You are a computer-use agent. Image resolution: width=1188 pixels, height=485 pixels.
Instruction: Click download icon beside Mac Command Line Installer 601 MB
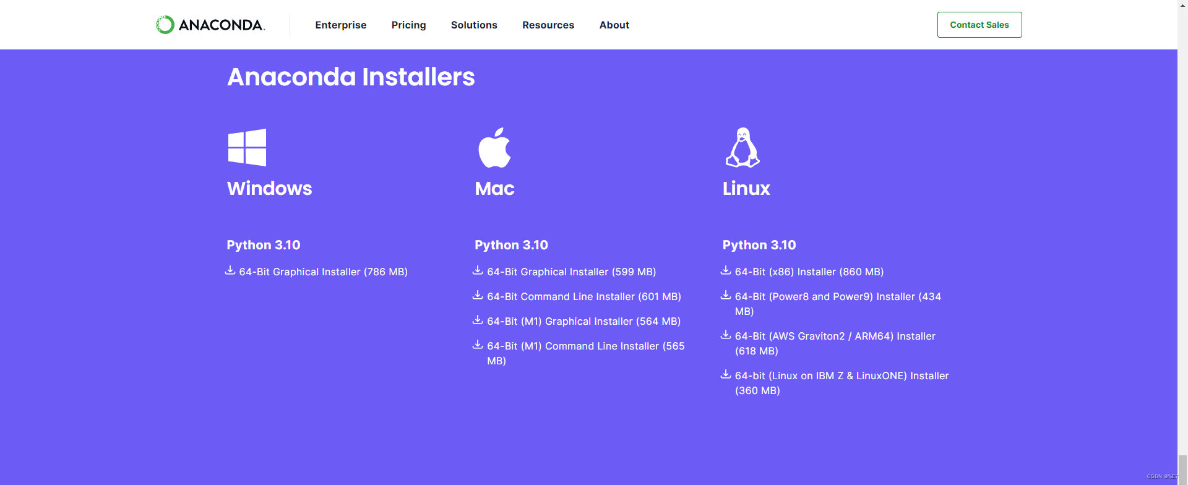tap(478, 295)
